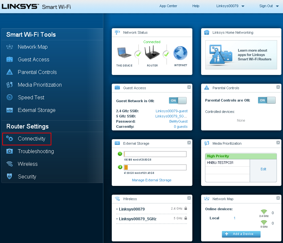Click the External Storage USB sidebar icon
This screenshot has width=283, height=243.
[9, 110]
